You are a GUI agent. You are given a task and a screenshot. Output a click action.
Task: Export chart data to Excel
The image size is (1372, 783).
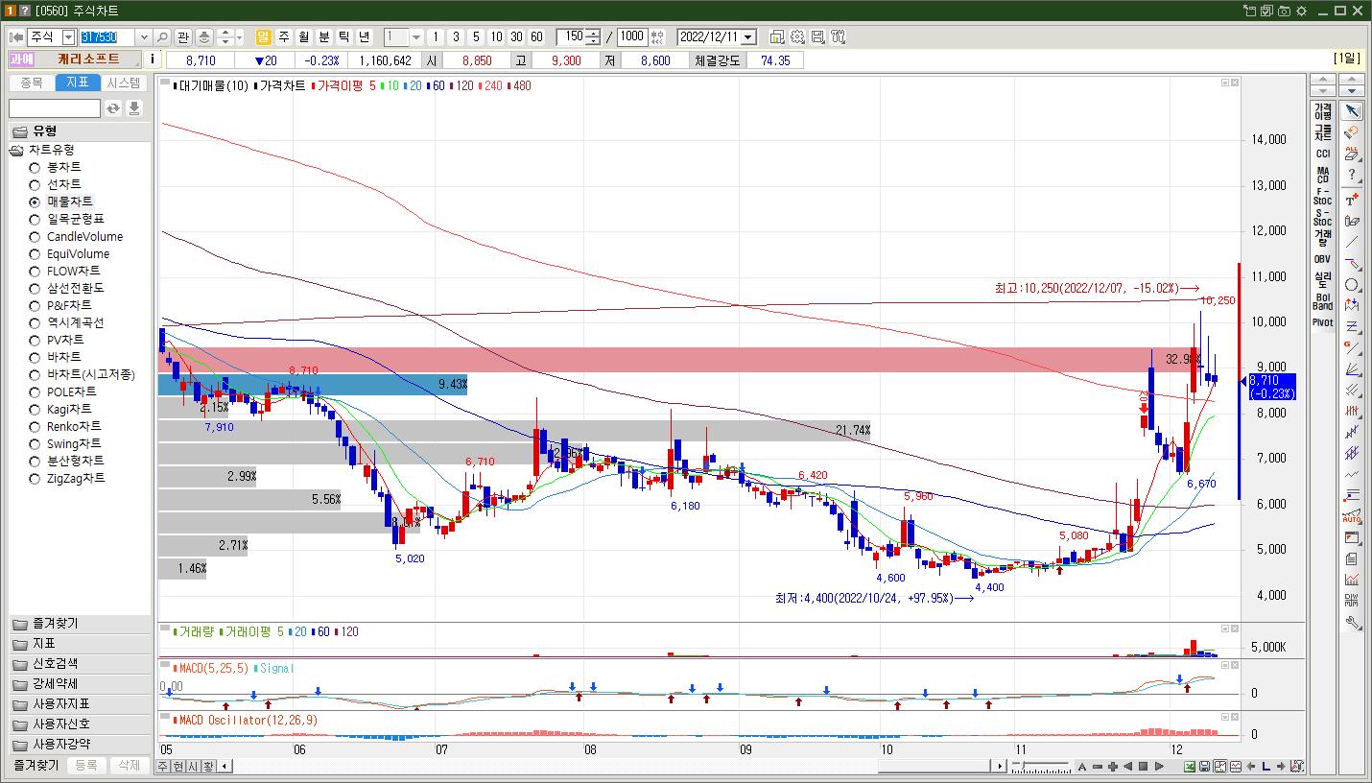1190,766
